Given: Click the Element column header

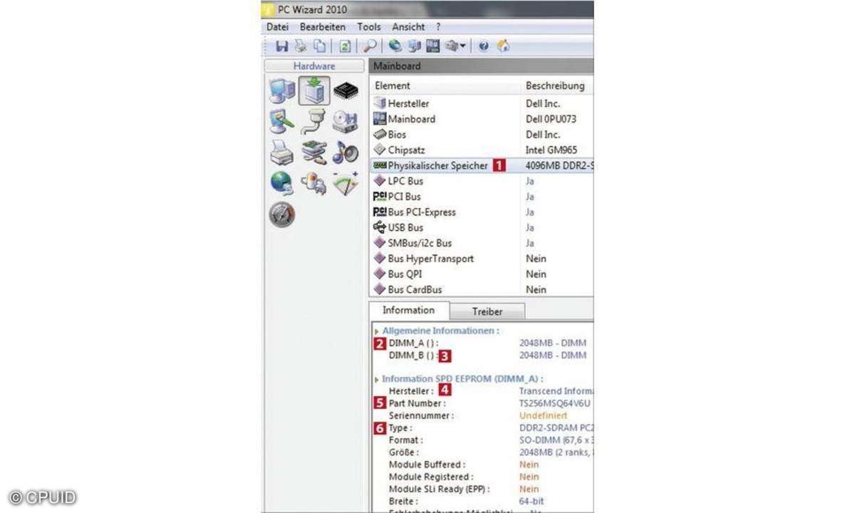Looking at the screenshot, I should pyautogui.click(x=445, y=85).
